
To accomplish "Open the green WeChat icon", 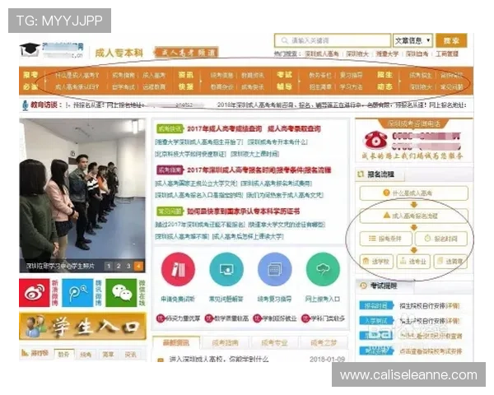I will point(121,293).
